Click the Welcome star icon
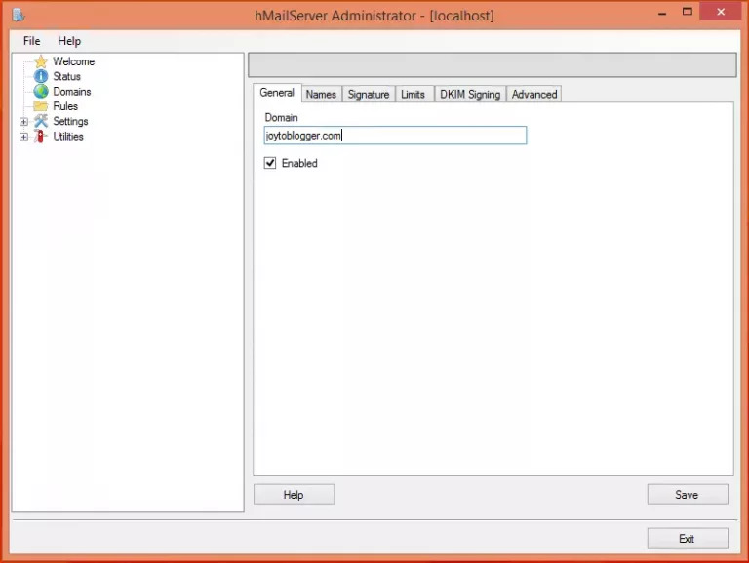The image size is (749, 563). [x=41, y=61]
